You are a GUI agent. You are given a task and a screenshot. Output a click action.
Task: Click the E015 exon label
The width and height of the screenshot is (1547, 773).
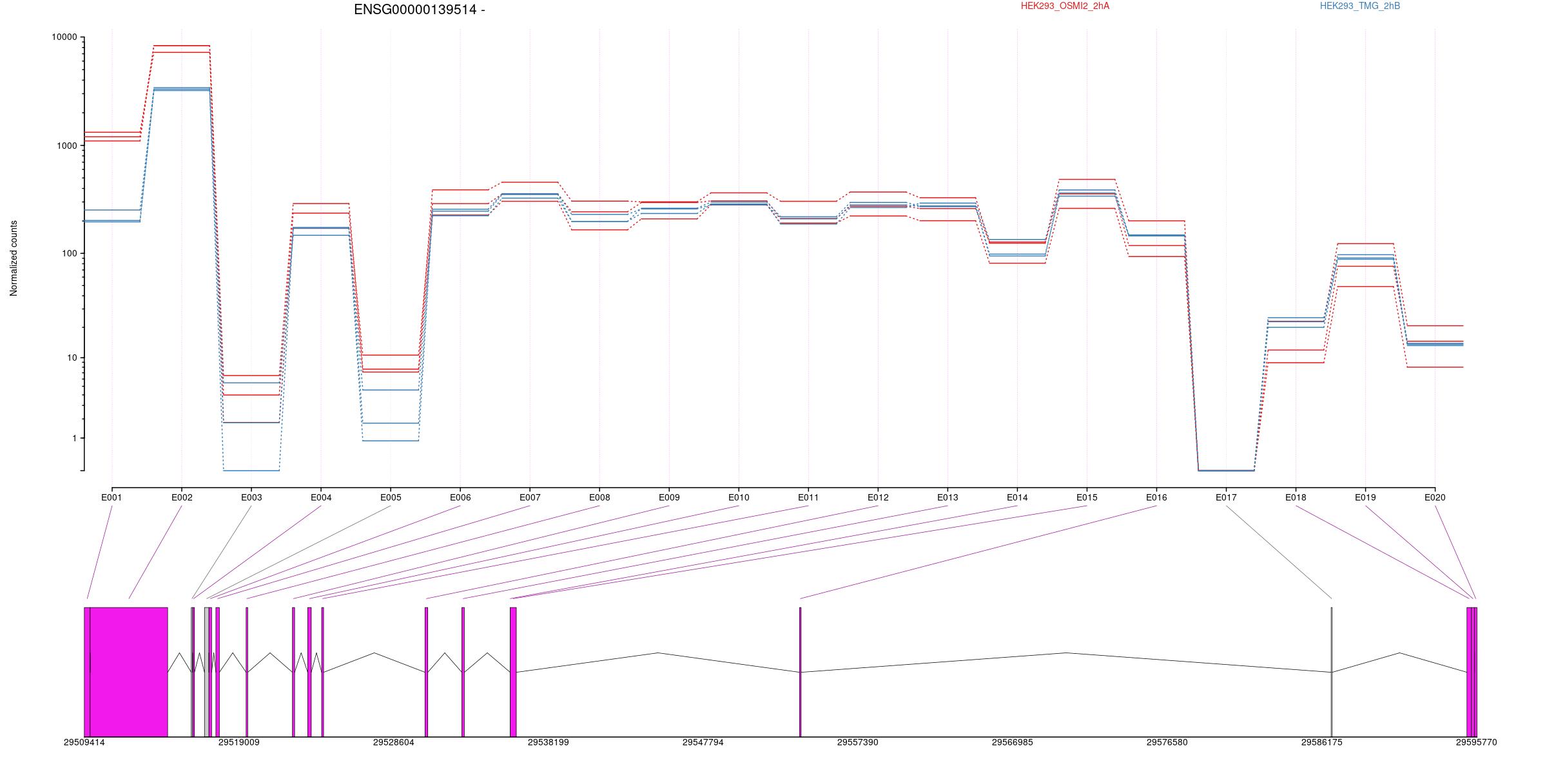(x=1087, y=497)
